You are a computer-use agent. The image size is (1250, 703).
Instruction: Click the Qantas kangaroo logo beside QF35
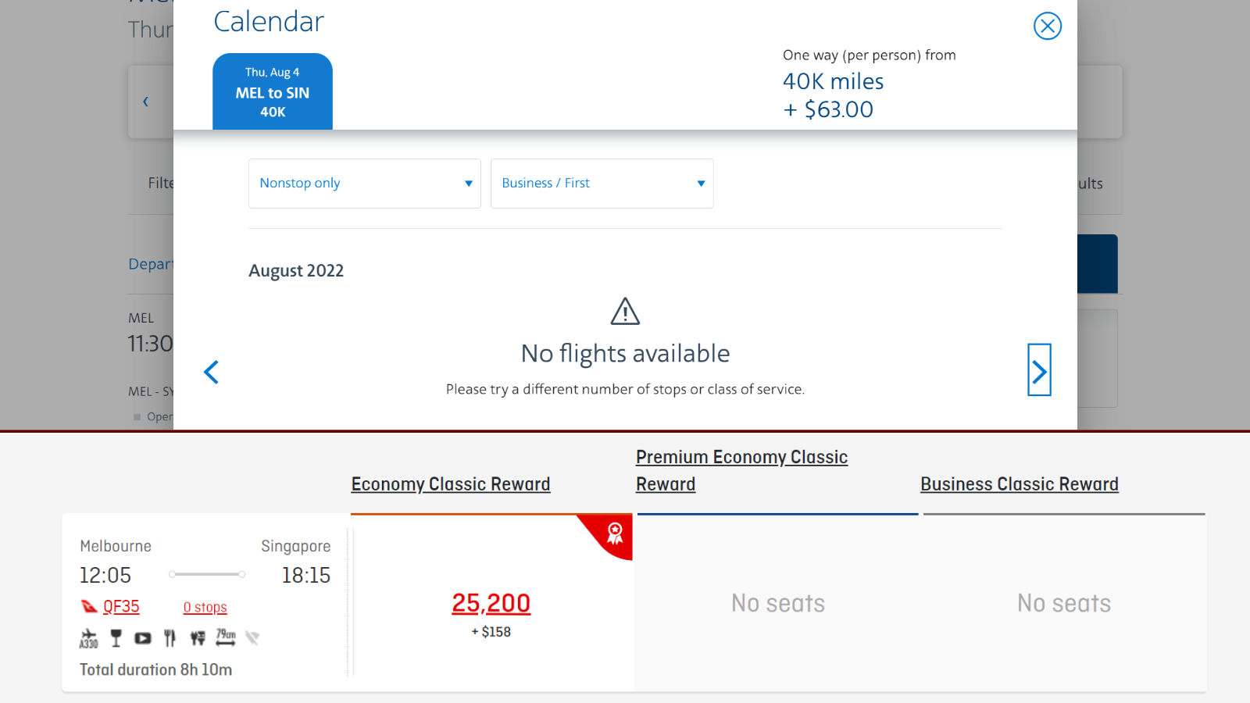tap(89, 606)
